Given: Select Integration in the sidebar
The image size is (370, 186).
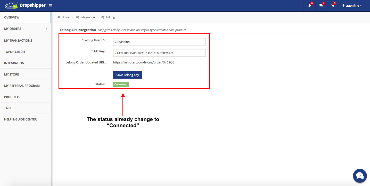Looking at the screenshot, I should click(x=26, y=63).
